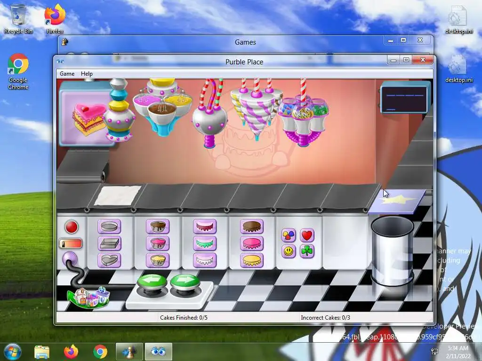Select the chocolate top icing button

point(252,227)
